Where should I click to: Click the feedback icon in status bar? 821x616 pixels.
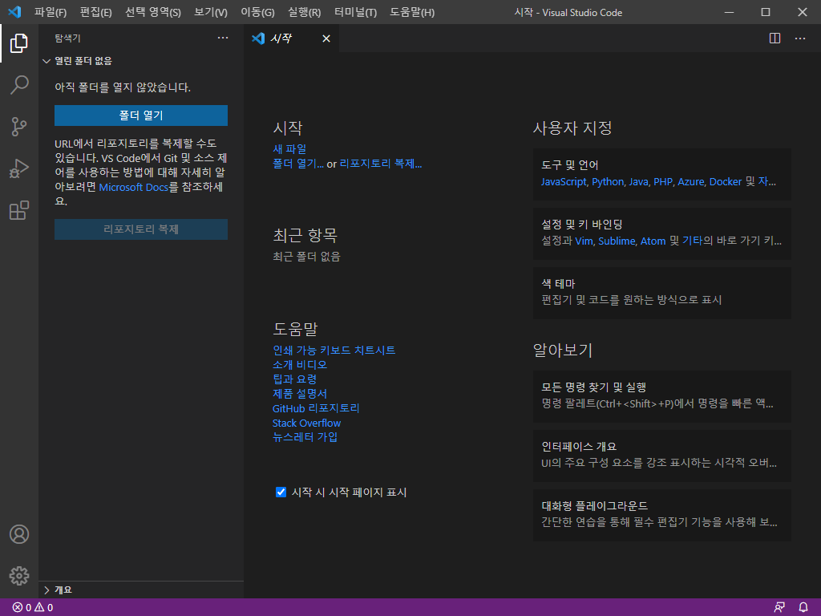(779, 608)
